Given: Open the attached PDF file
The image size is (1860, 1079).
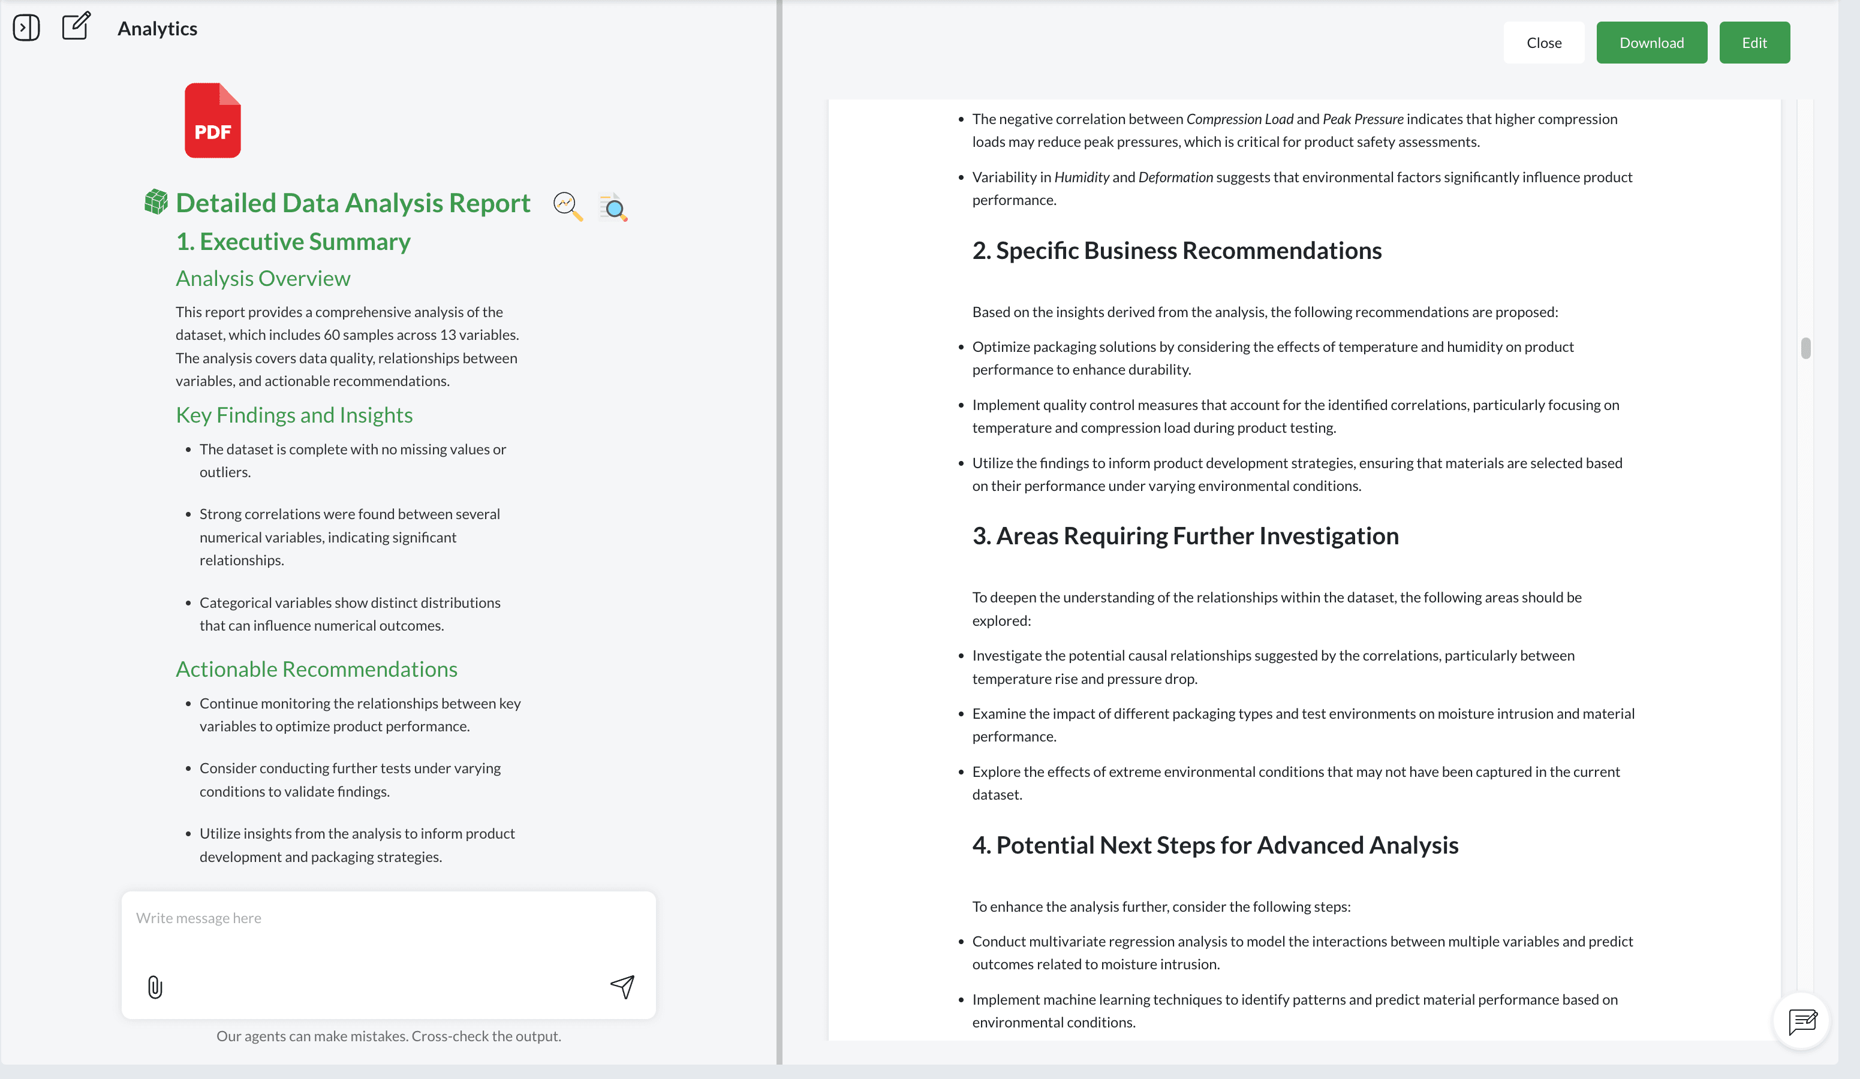Looking at the screenshot, I should click(x=213, y=120).
